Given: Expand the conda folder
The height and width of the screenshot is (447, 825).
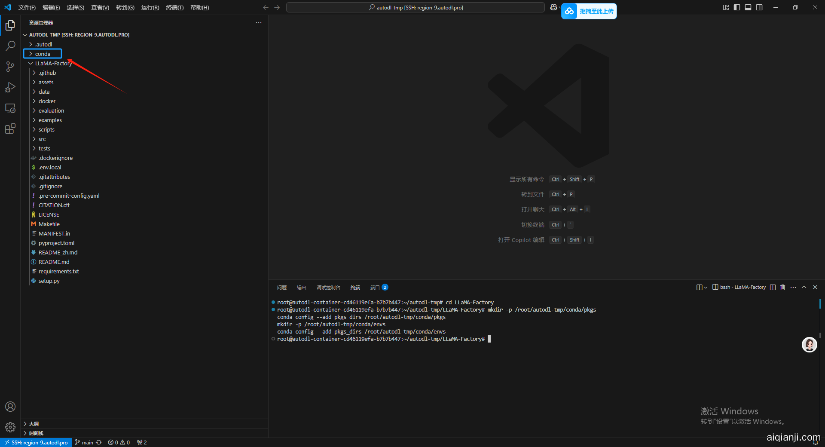Looking at the screenshot, I should tap(43, 54).
